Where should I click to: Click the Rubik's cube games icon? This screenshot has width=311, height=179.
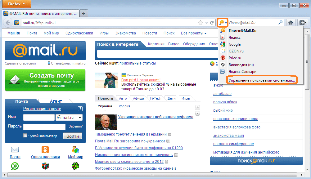pyautogui.click(x=45, y=166)
